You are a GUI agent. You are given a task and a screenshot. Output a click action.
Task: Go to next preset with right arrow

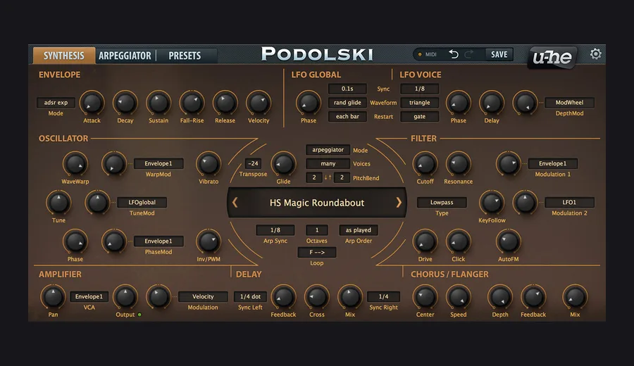399,203
